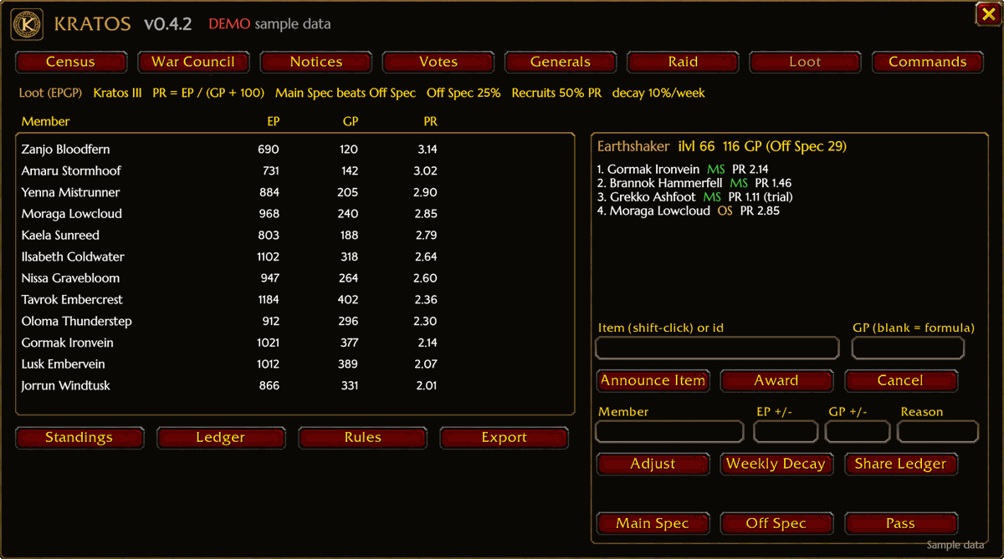View the loot Rules
The height and width of the screenshot is (559, 1004).
(362, 438)
